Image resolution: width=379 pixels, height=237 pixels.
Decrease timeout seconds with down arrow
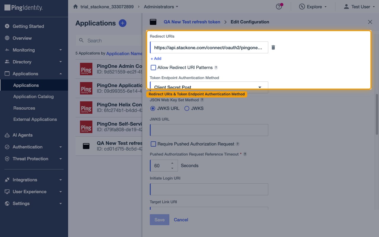172,168
